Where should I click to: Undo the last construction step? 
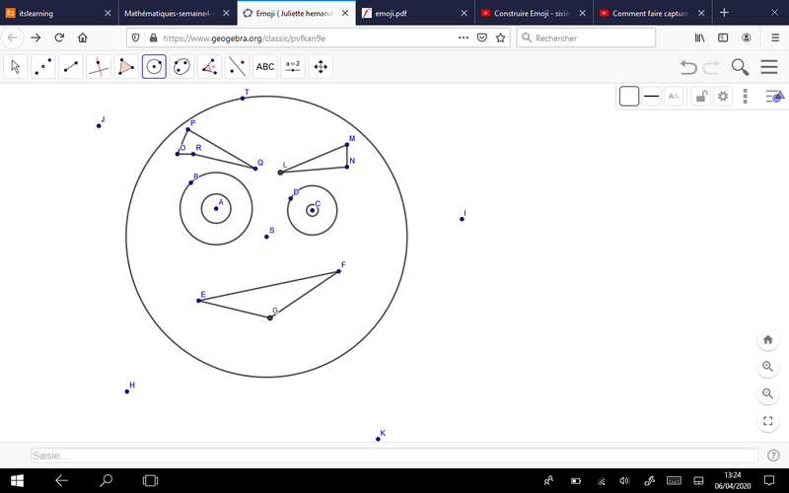pyautogui.click(x=689, y=67)
